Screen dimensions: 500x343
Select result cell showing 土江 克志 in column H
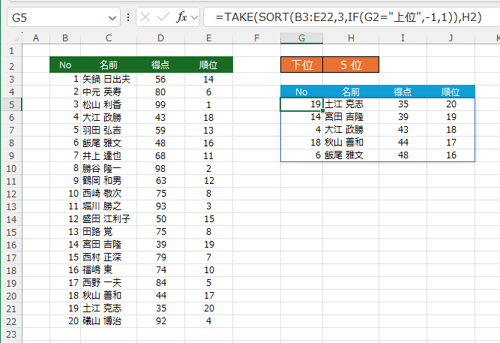click(351, 104)
